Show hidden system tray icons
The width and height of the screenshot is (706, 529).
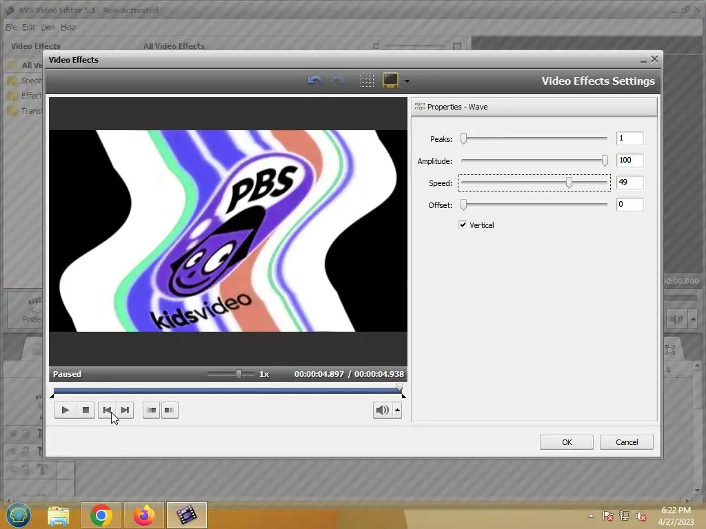tap(591, 516)
